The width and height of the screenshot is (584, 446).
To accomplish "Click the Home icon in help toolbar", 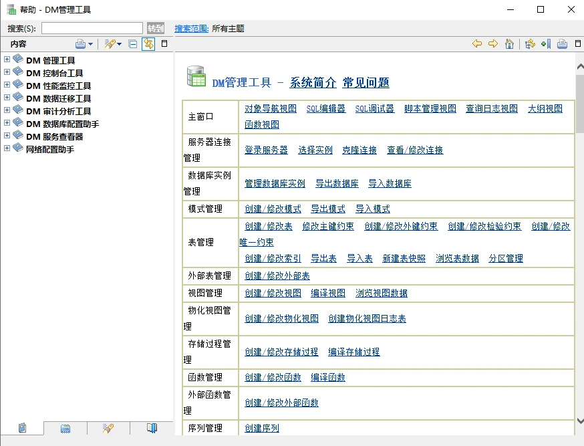I will click(x=510, y=44).
